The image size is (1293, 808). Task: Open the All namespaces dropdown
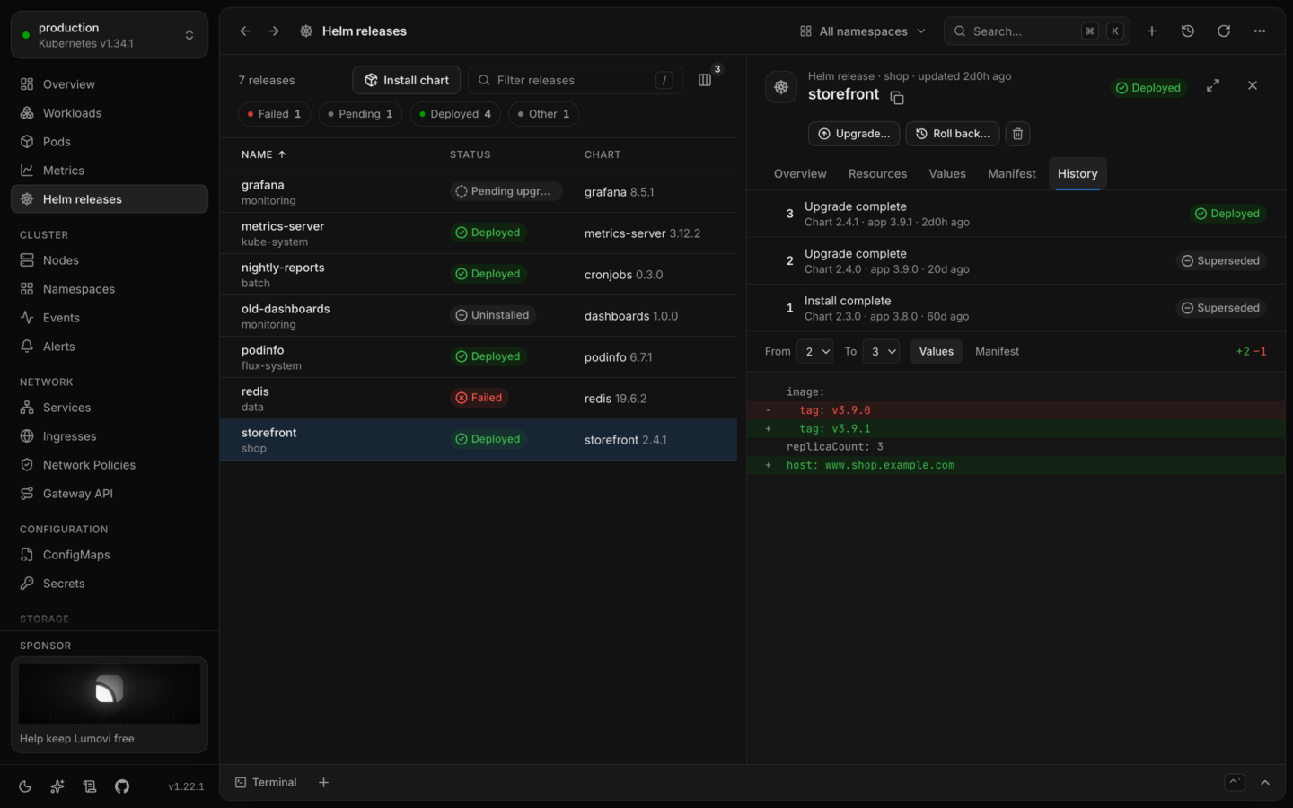click(x=862, y=31)
